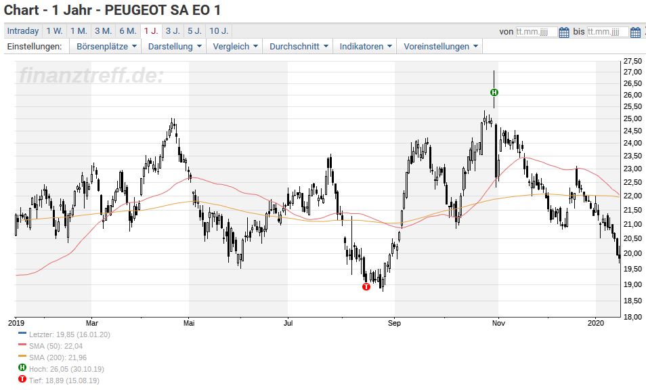The width and height of the screenshot is (646, 390).
Task: Click 'Letzter: 19,85 (16.01.20)' legend text
Action: (x=70, y=334)
